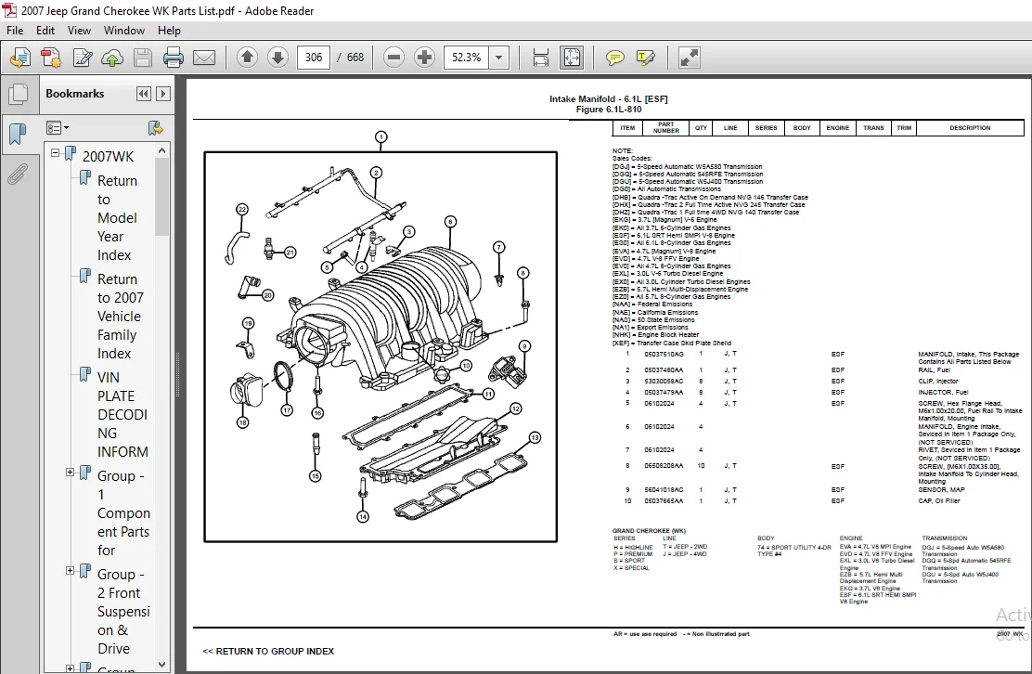Expand bookmarks panel right arrow
Image resolution: width=1032 pixels, height=674 pixels.
163,94
